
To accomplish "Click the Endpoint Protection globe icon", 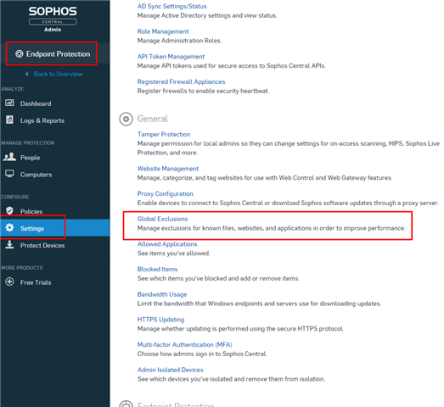I will [19, 53].
